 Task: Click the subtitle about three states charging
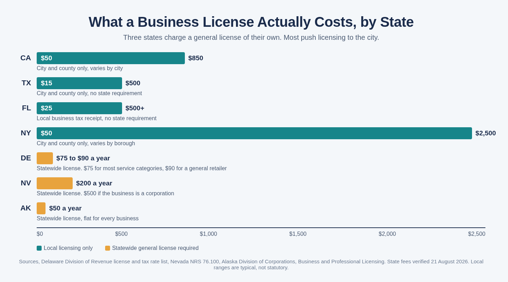(x=251, y=37)
